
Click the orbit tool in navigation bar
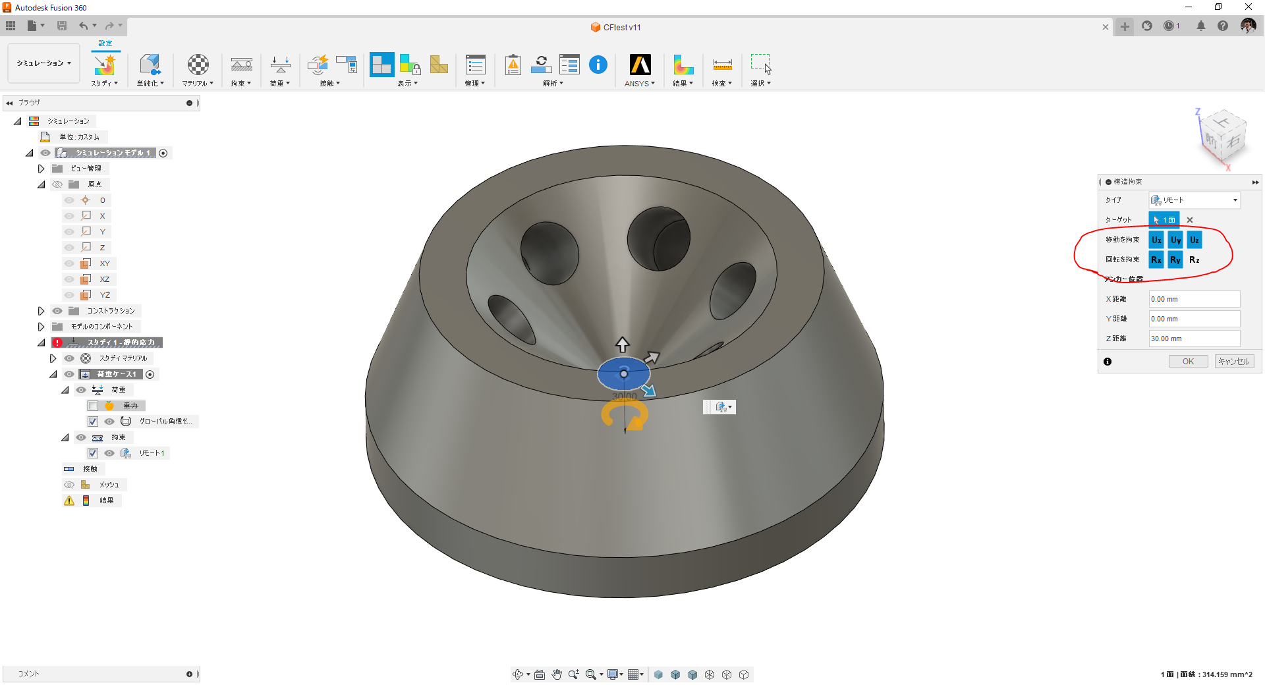[518, 674]
